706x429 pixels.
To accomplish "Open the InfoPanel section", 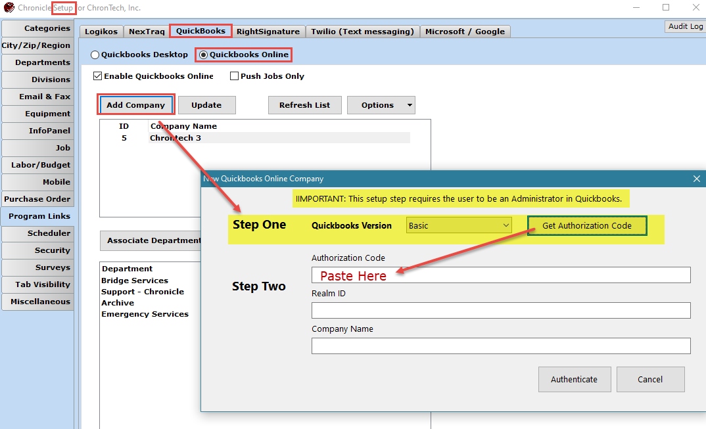I will pyautogui.click(x=37, y=131).
